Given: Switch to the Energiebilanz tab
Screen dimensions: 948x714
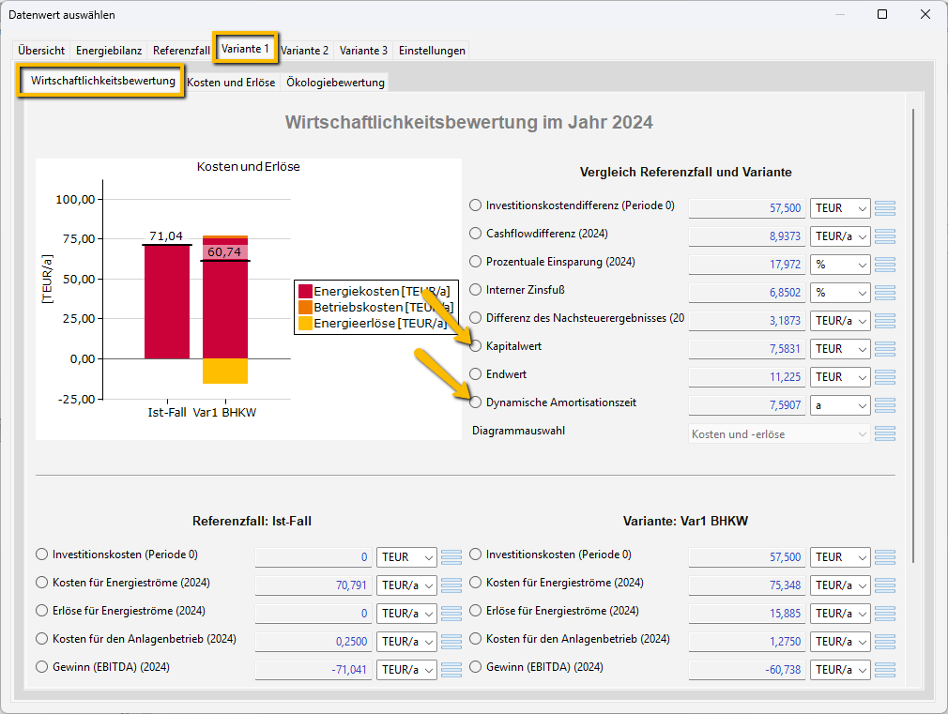Looking at the screenshot, I should [x=109, y=51].
